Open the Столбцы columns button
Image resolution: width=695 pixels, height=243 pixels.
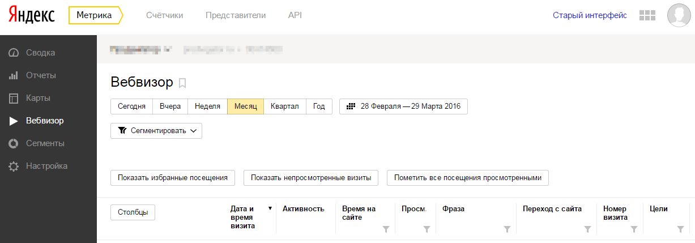click(133, 212)
